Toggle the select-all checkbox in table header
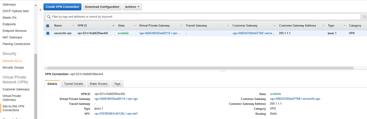The image size is (367, 119). 48,26
